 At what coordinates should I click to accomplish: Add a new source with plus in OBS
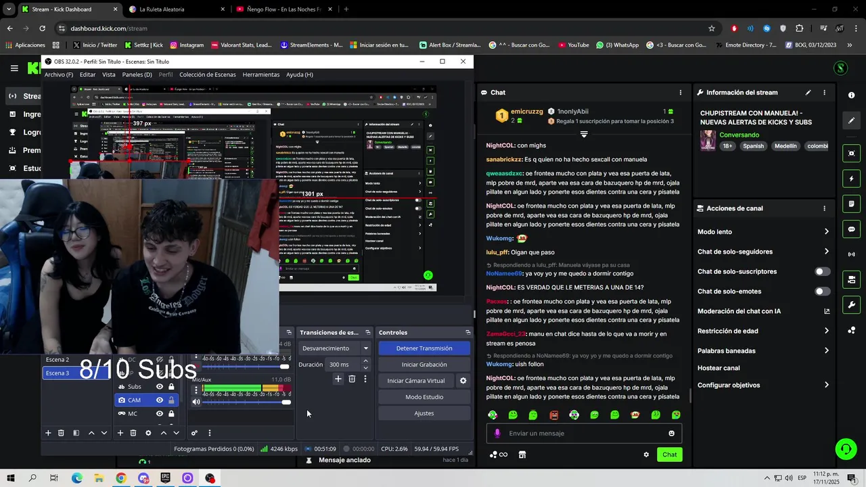pos(120,433)
